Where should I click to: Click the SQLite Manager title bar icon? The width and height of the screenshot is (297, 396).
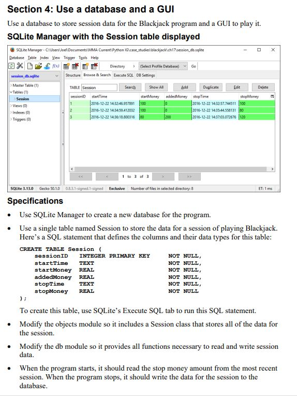click(x=12, y=50)
